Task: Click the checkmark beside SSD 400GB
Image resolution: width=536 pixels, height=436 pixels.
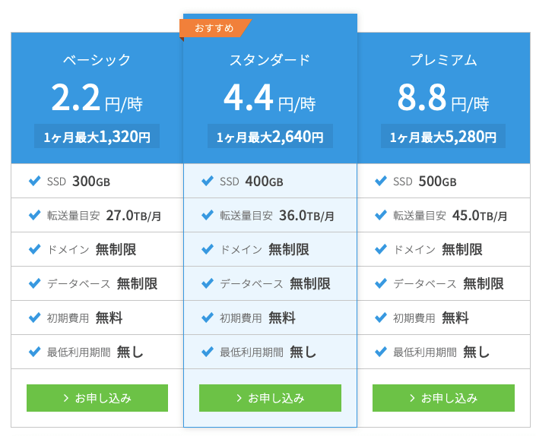Action: click(x=208, y=181)
